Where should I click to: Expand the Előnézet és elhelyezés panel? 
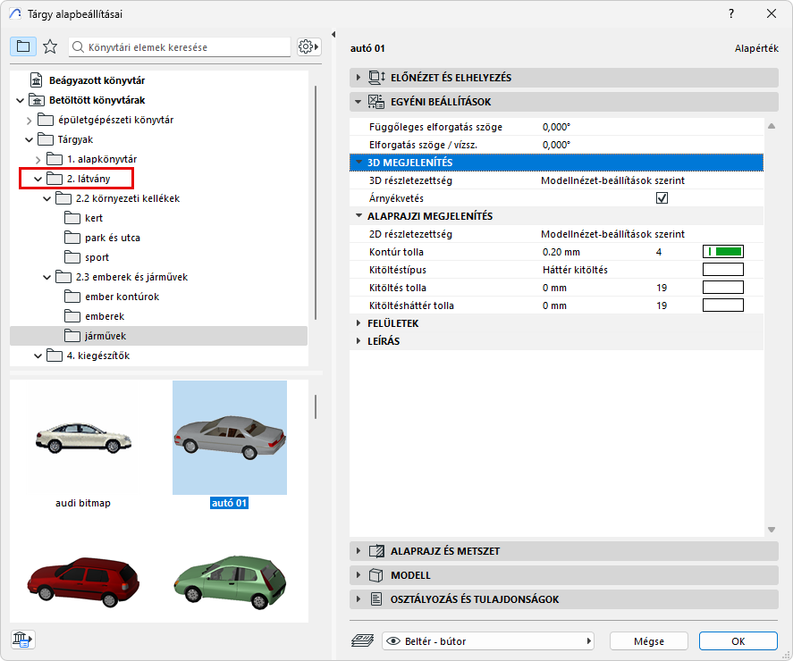coord(359,78)
